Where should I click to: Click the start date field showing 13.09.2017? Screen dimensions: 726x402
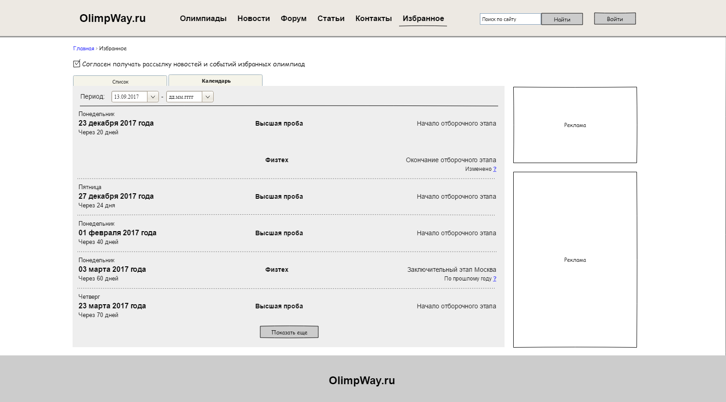click(129, 97)
